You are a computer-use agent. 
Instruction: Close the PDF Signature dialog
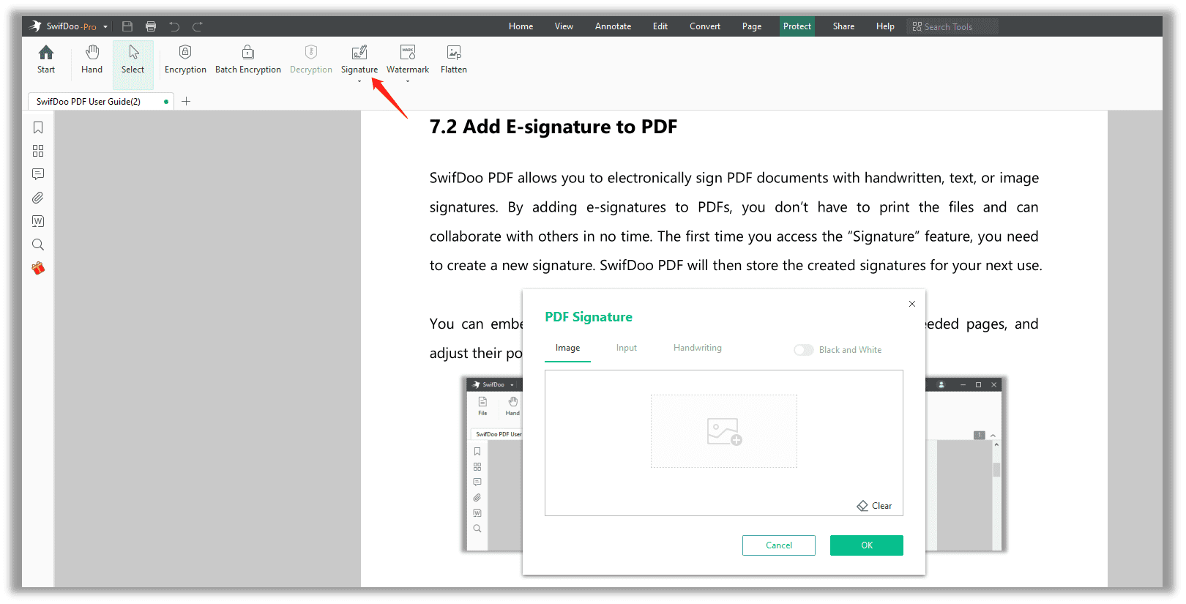point(911,304)
